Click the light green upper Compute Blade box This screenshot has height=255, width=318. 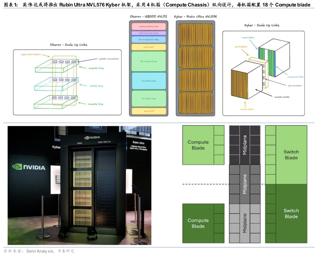(x=198, y=145)
